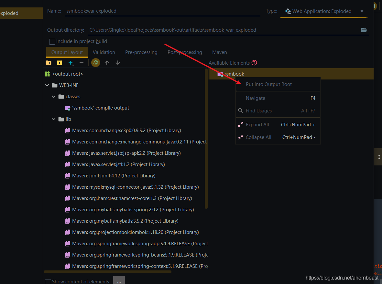Collapse the WEB-INF tree node
Image resolution: width=382 pixels, height=284 pixels.
click(x=47, y=85)
